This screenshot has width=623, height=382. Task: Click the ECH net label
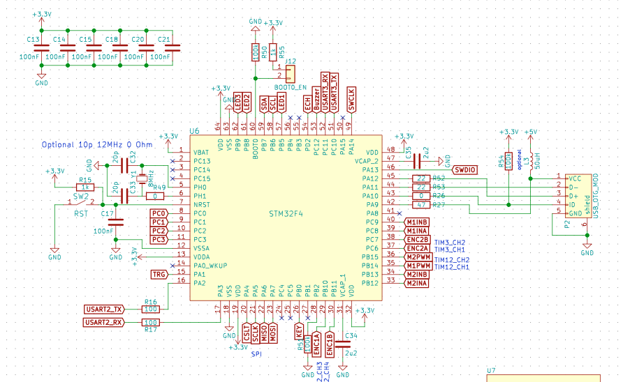tap(307, 105)
